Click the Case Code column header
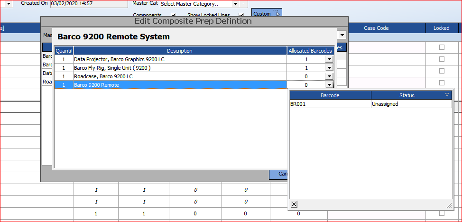 (x=376, y=28)
